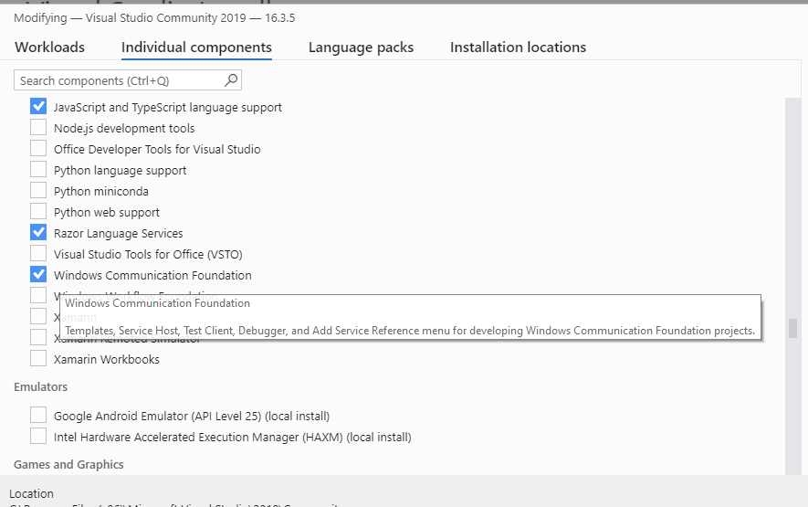Check Office Developer Tools for Visual Studio
The height and width of the screenshot is (507, 808).
click(38, 149)
